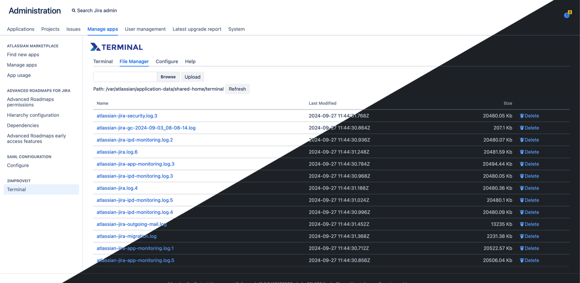Viewport: 580px width, 283px height.
Task: Click the Last Modified column header
Action: coord(322,103)
